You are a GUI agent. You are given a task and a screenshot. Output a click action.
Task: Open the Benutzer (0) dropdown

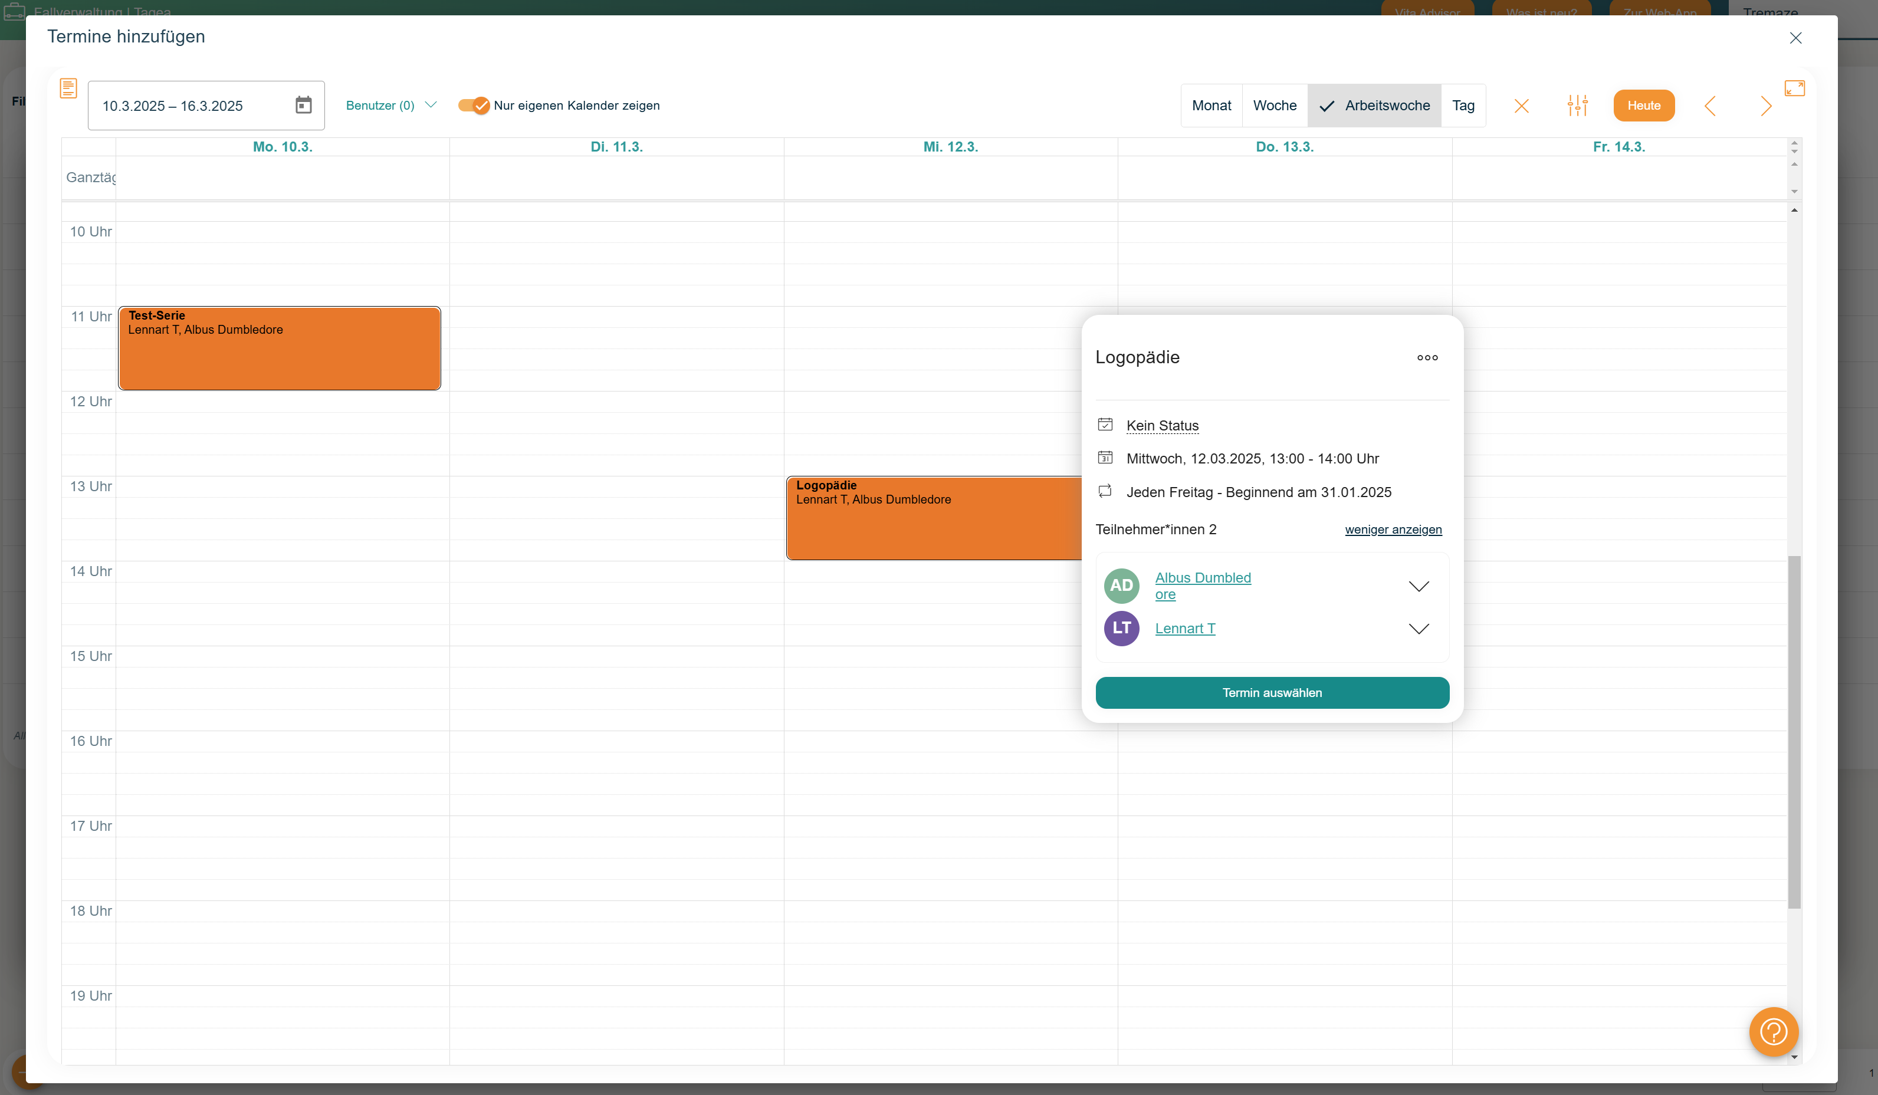click(389, 105)
